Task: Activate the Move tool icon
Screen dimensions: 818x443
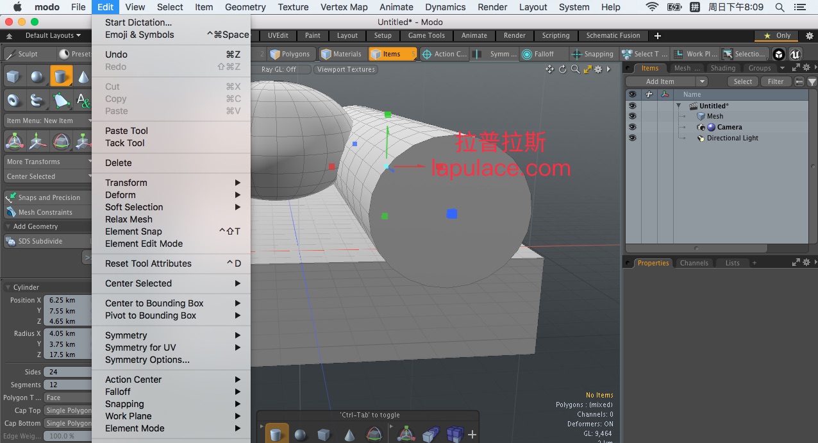Action: tap(38, 140)
